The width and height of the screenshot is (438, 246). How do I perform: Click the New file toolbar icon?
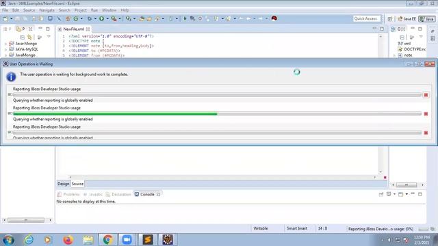tap(5, 18)
